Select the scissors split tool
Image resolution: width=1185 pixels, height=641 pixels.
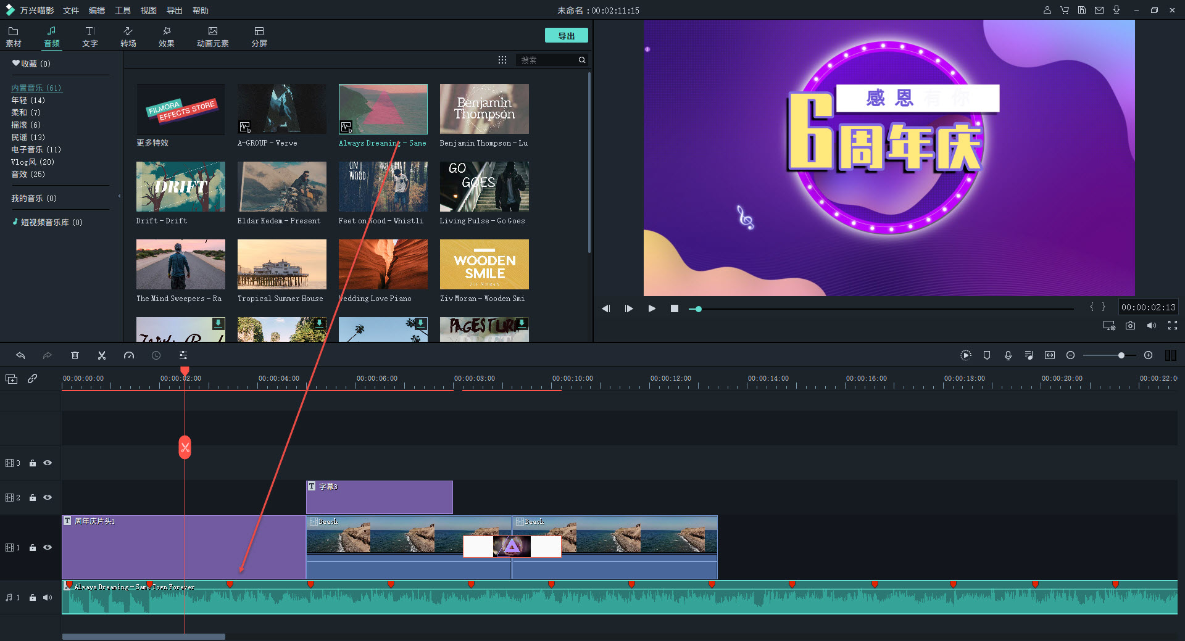click(x=101, y=355)
